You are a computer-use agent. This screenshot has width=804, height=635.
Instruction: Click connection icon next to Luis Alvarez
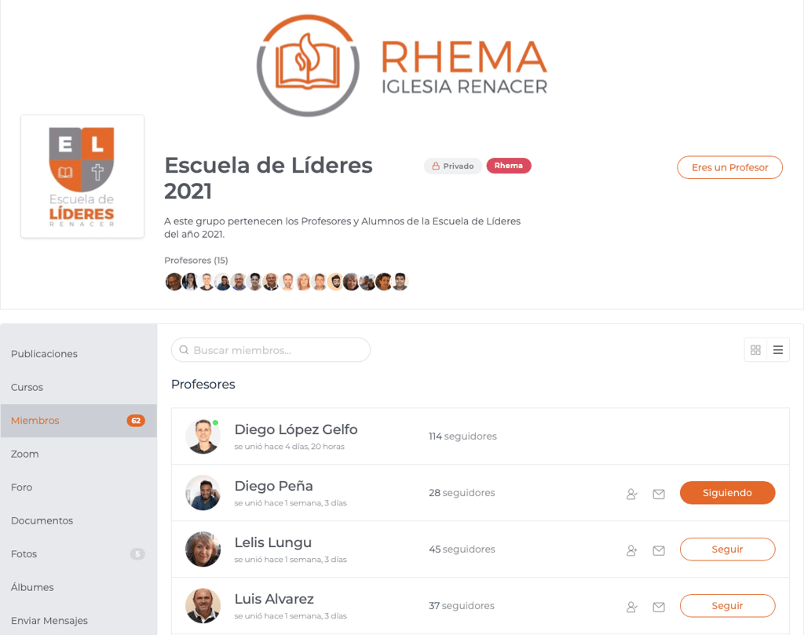632,607
